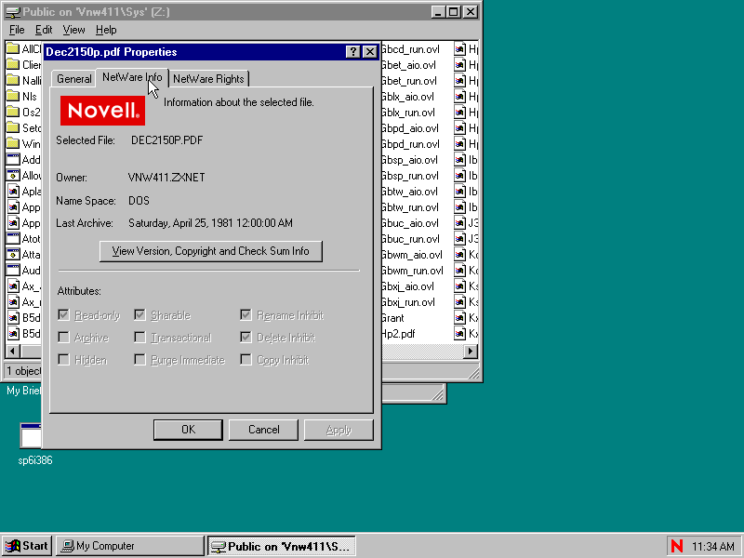Select the Allo file icon
The image size is (744, 558).
tap(13, 176)
